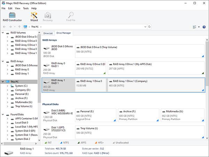Click the Drive Manager vertical scrollbar
This screenshot has height=157, width=209.
click(x=207, y=89)
